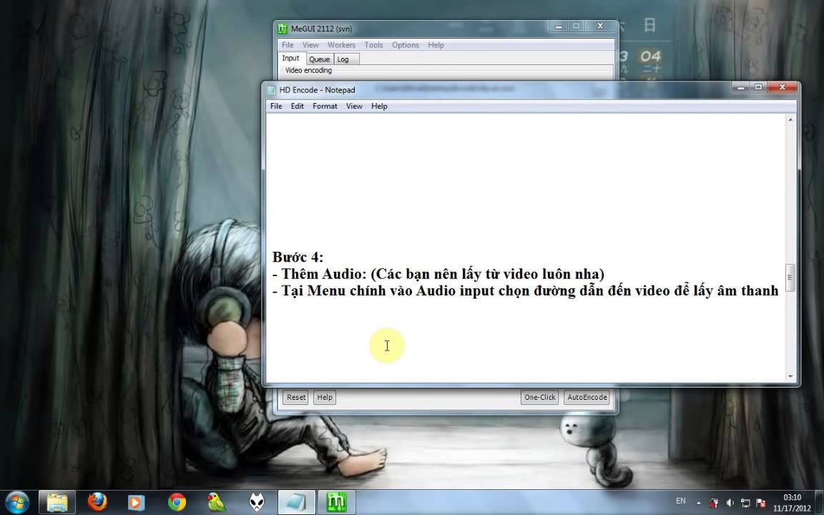This screenshot has height=515, width=824.
Task: Switch to MeGUI Queue tab
Action: [319, 59]
